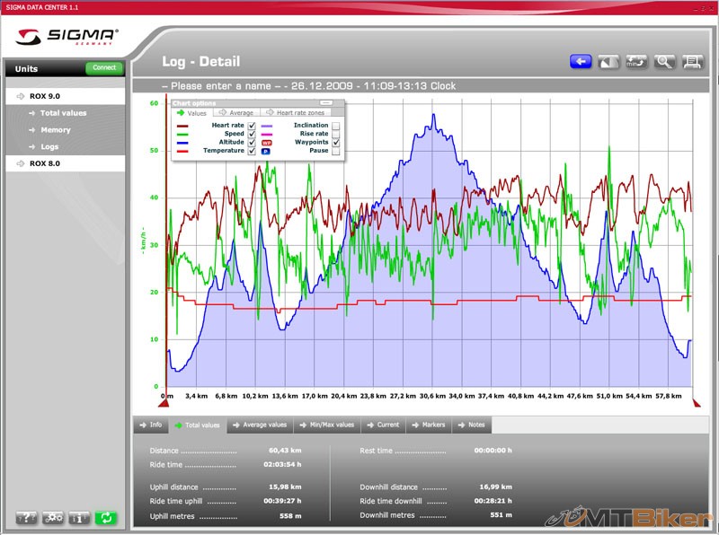Uncheck the Heart rate checkbox

point(253,126)
